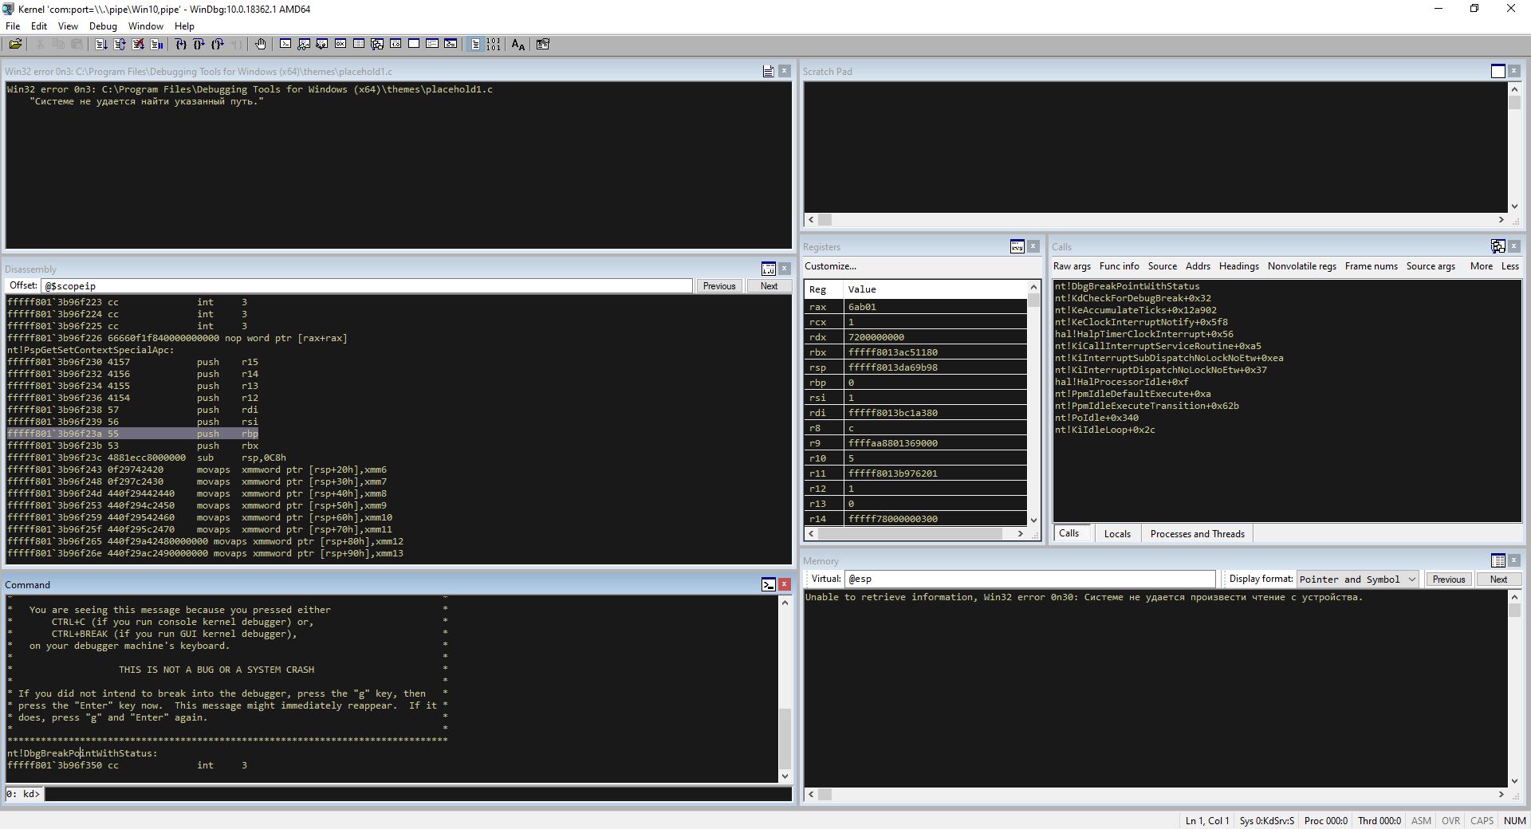Click Customize... in the Registers panel
The image size is (1531, 829).
830,266
